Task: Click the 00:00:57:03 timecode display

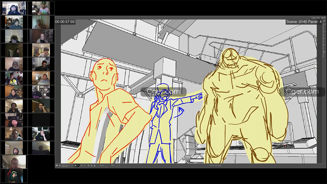Action: pyautogui.click(x=65, y=22)
